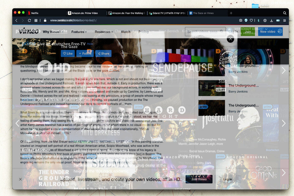Expand the Resources dropdown
Viewport: 294px width, 196px height.
click(x=104, y=32)
